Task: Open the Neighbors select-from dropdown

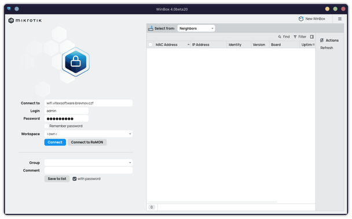Action: click(x=196, y=28)
